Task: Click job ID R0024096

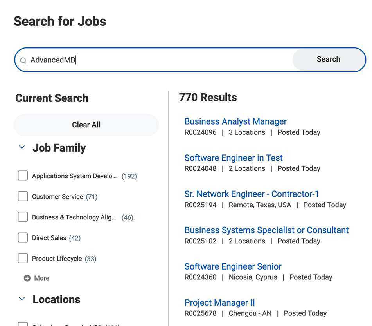Action: point(200,132)
